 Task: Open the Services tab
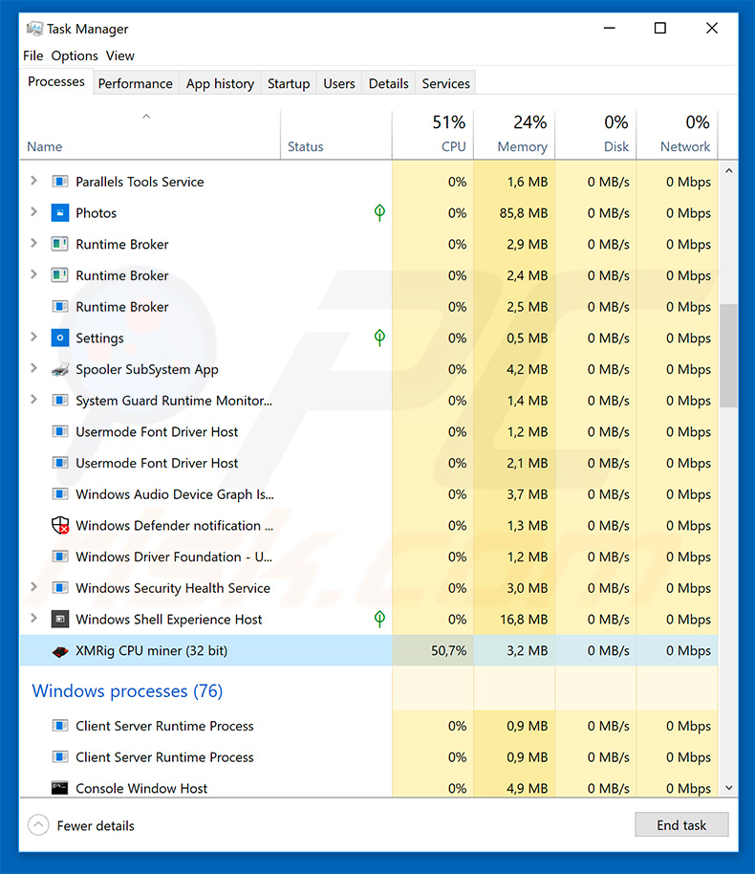click(x=445, y=83)
